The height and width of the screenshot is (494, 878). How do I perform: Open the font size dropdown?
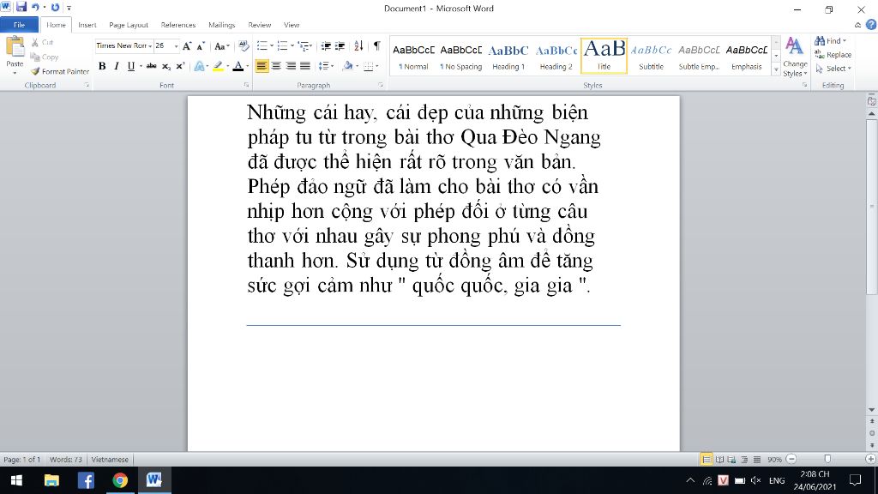tap(176, 46)
